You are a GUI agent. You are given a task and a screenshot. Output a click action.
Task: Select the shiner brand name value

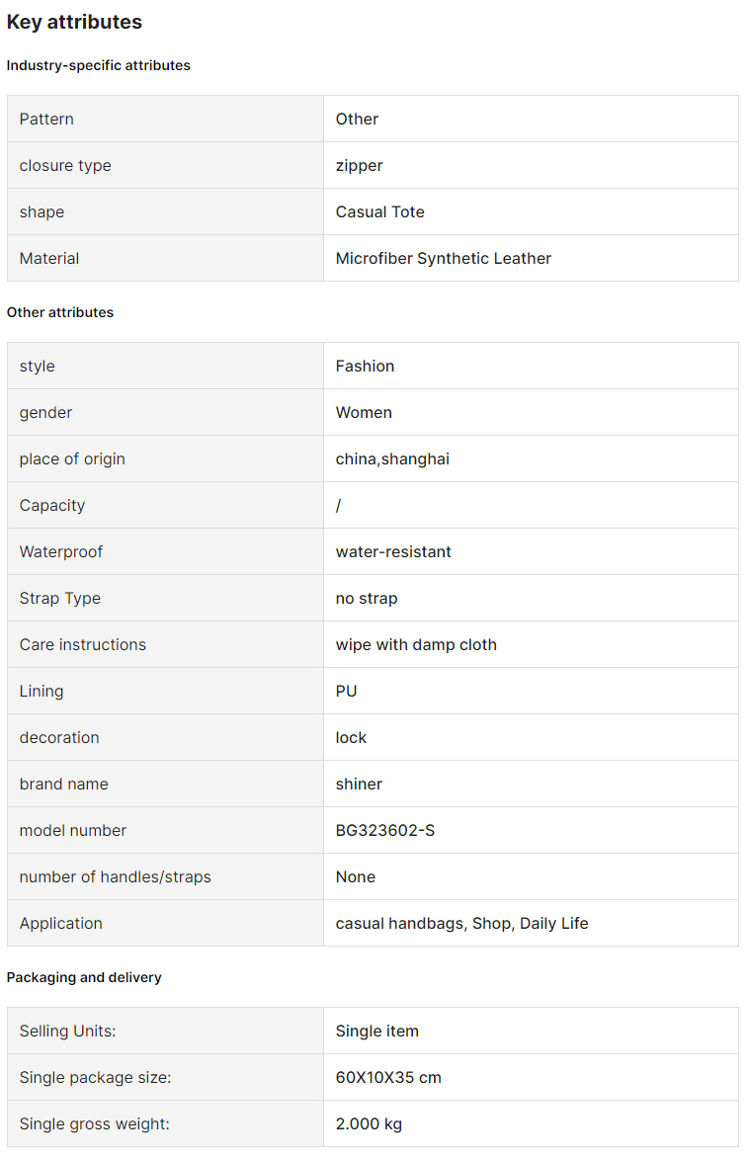(359, 785)
